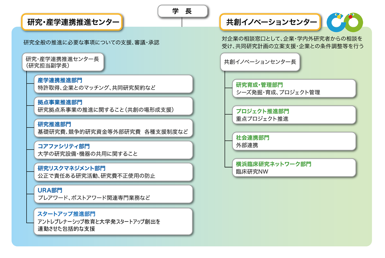
Task: Click 研究全般の推進に必要な事項 summary text
Action: pos(91,42)
